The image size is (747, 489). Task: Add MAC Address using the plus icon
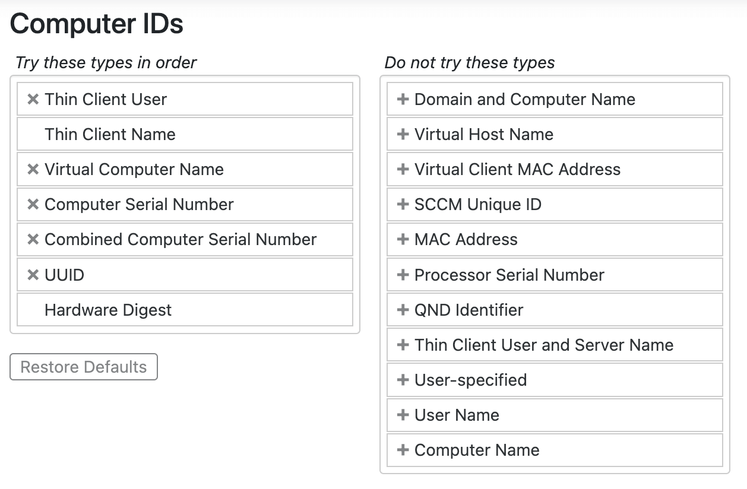pos(403,239)
